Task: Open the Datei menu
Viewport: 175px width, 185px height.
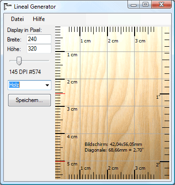Action: [17, 19]
